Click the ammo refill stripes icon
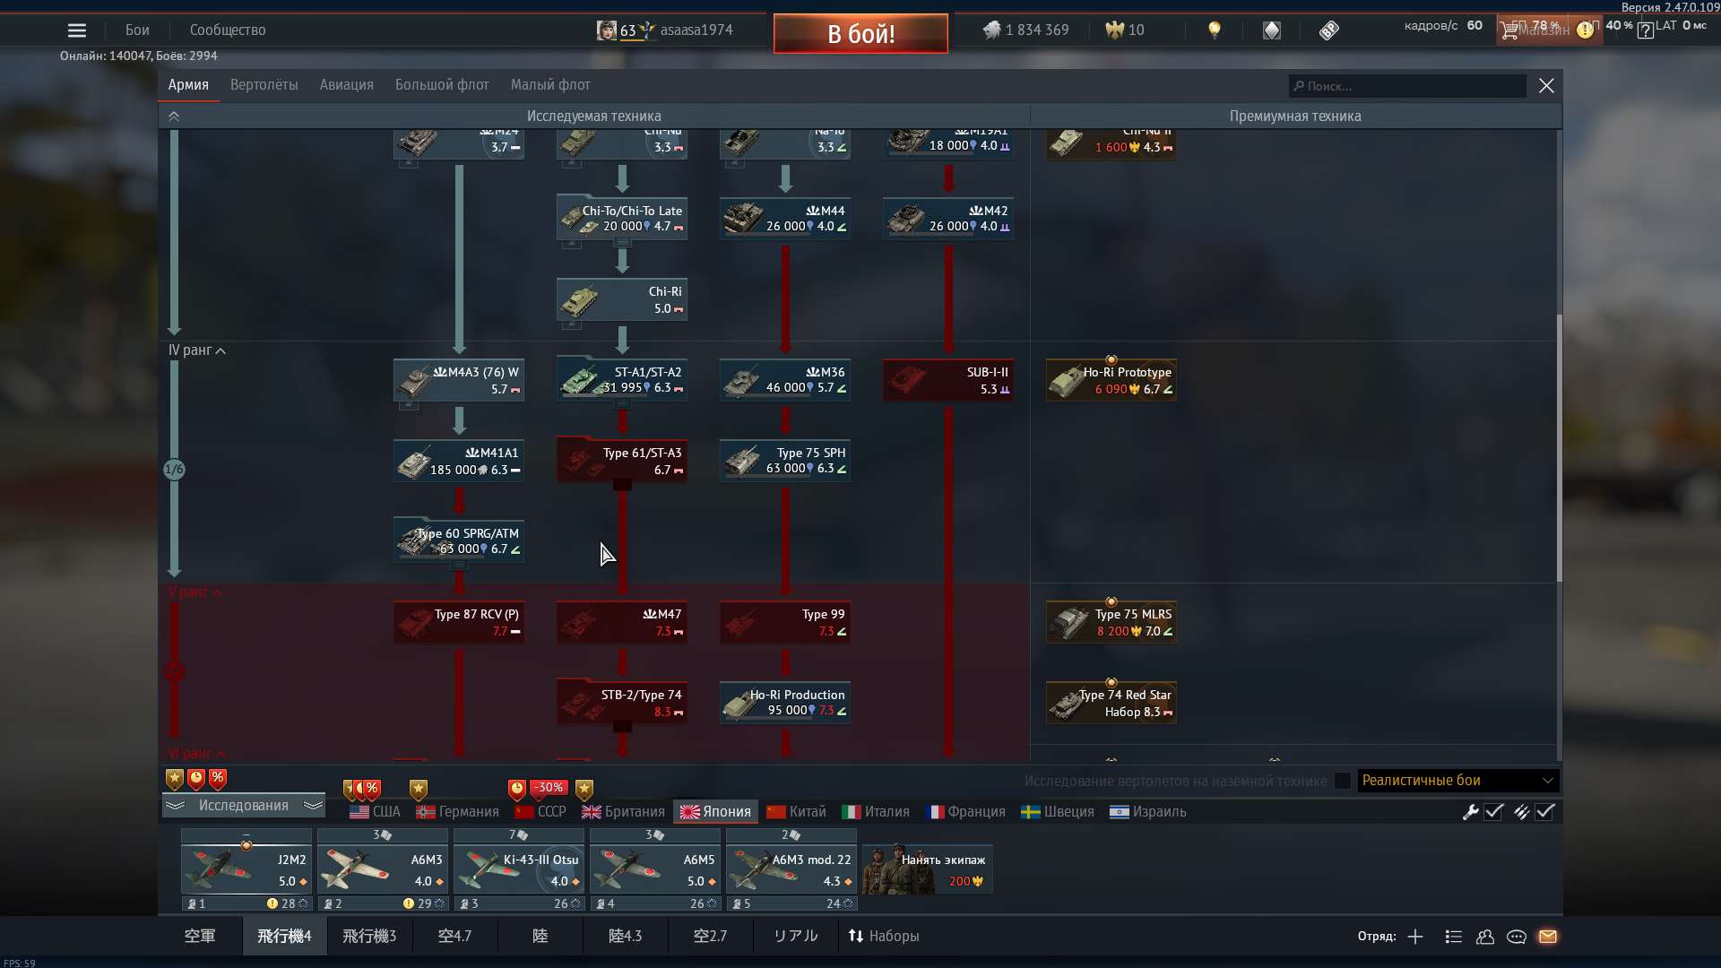 click(1521, 812)
